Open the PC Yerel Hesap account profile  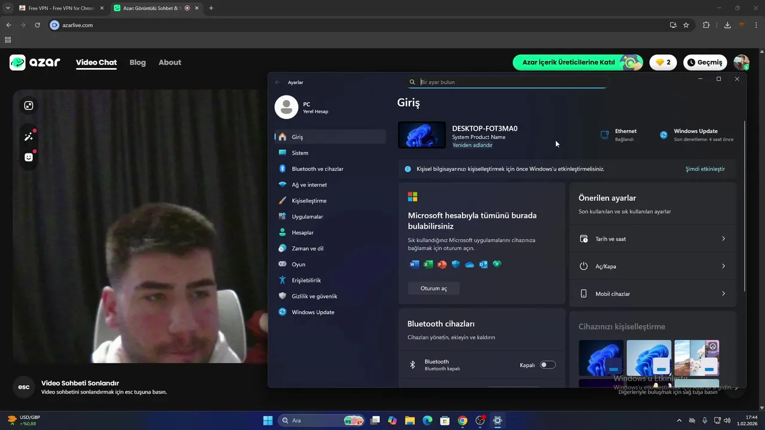[302, 107]
